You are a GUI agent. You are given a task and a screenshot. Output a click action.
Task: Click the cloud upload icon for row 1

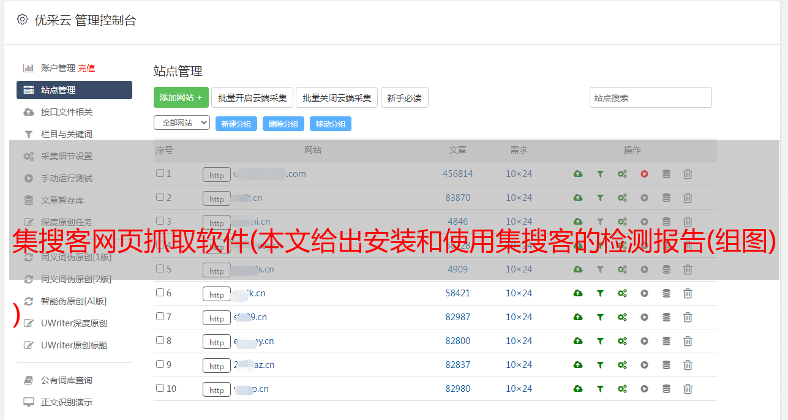tap(578, 174)
